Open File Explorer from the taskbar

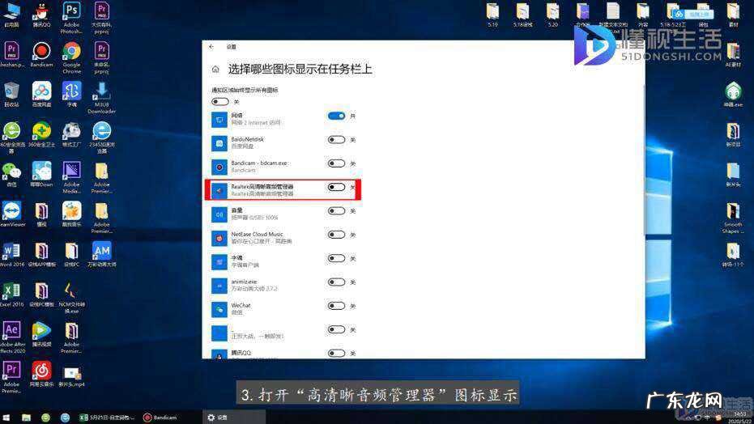[x=26, y=418]
